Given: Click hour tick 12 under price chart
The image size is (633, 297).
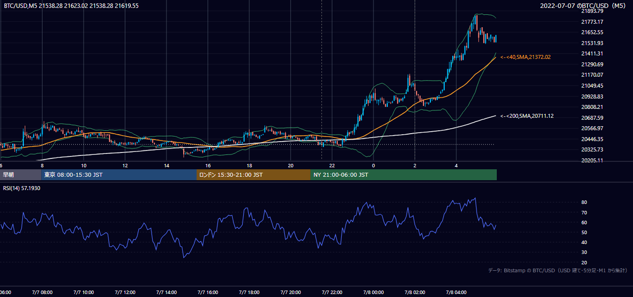Looking at the screenshot, I should tap(125, 165).
